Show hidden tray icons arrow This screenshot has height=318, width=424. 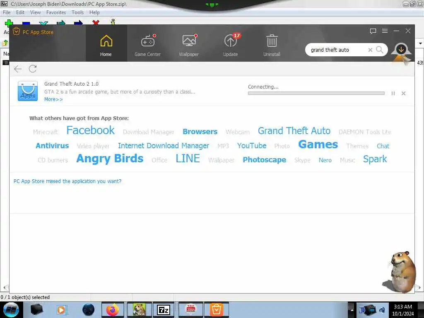click(352, 310)
